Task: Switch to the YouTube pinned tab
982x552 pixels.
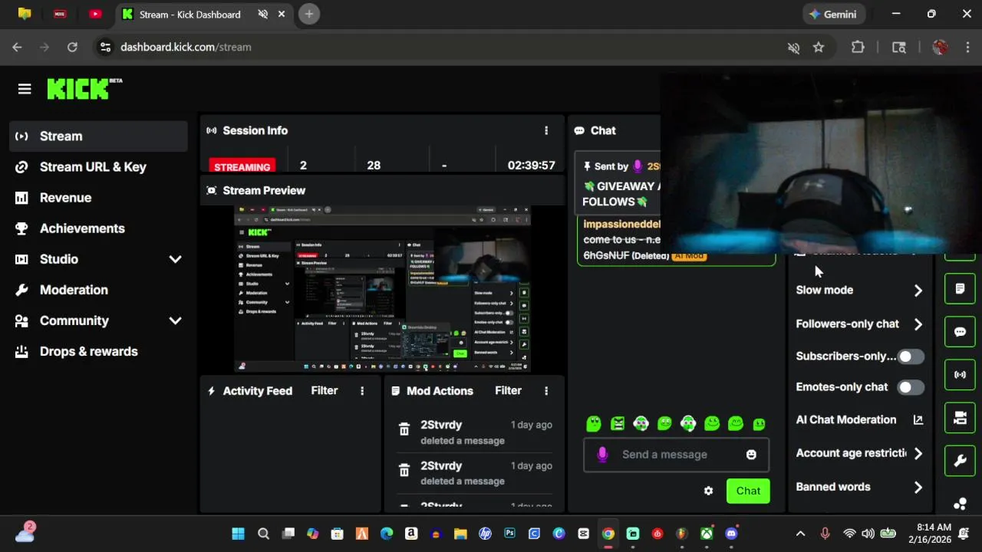Action: [95, 14]
